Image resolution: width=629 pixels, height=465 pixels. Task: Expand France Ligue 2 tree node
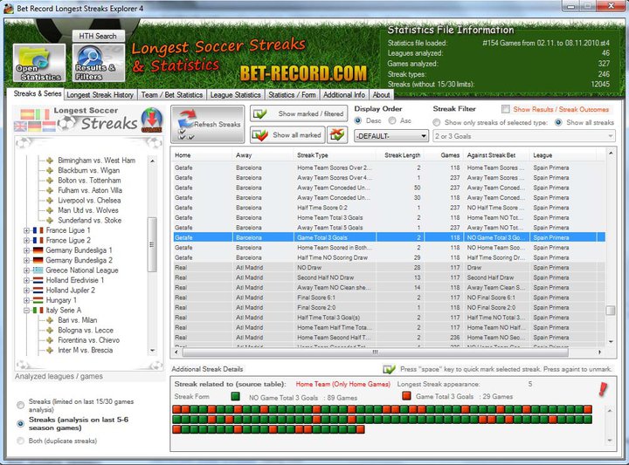pyautogui.click(x=26, y=240)
